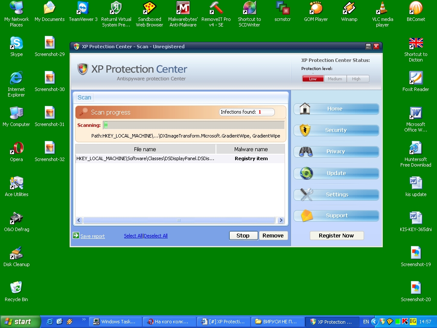The image size is (437, 328).
Task: Click the tools icon next to Settings
Action: tap(306, 195)
